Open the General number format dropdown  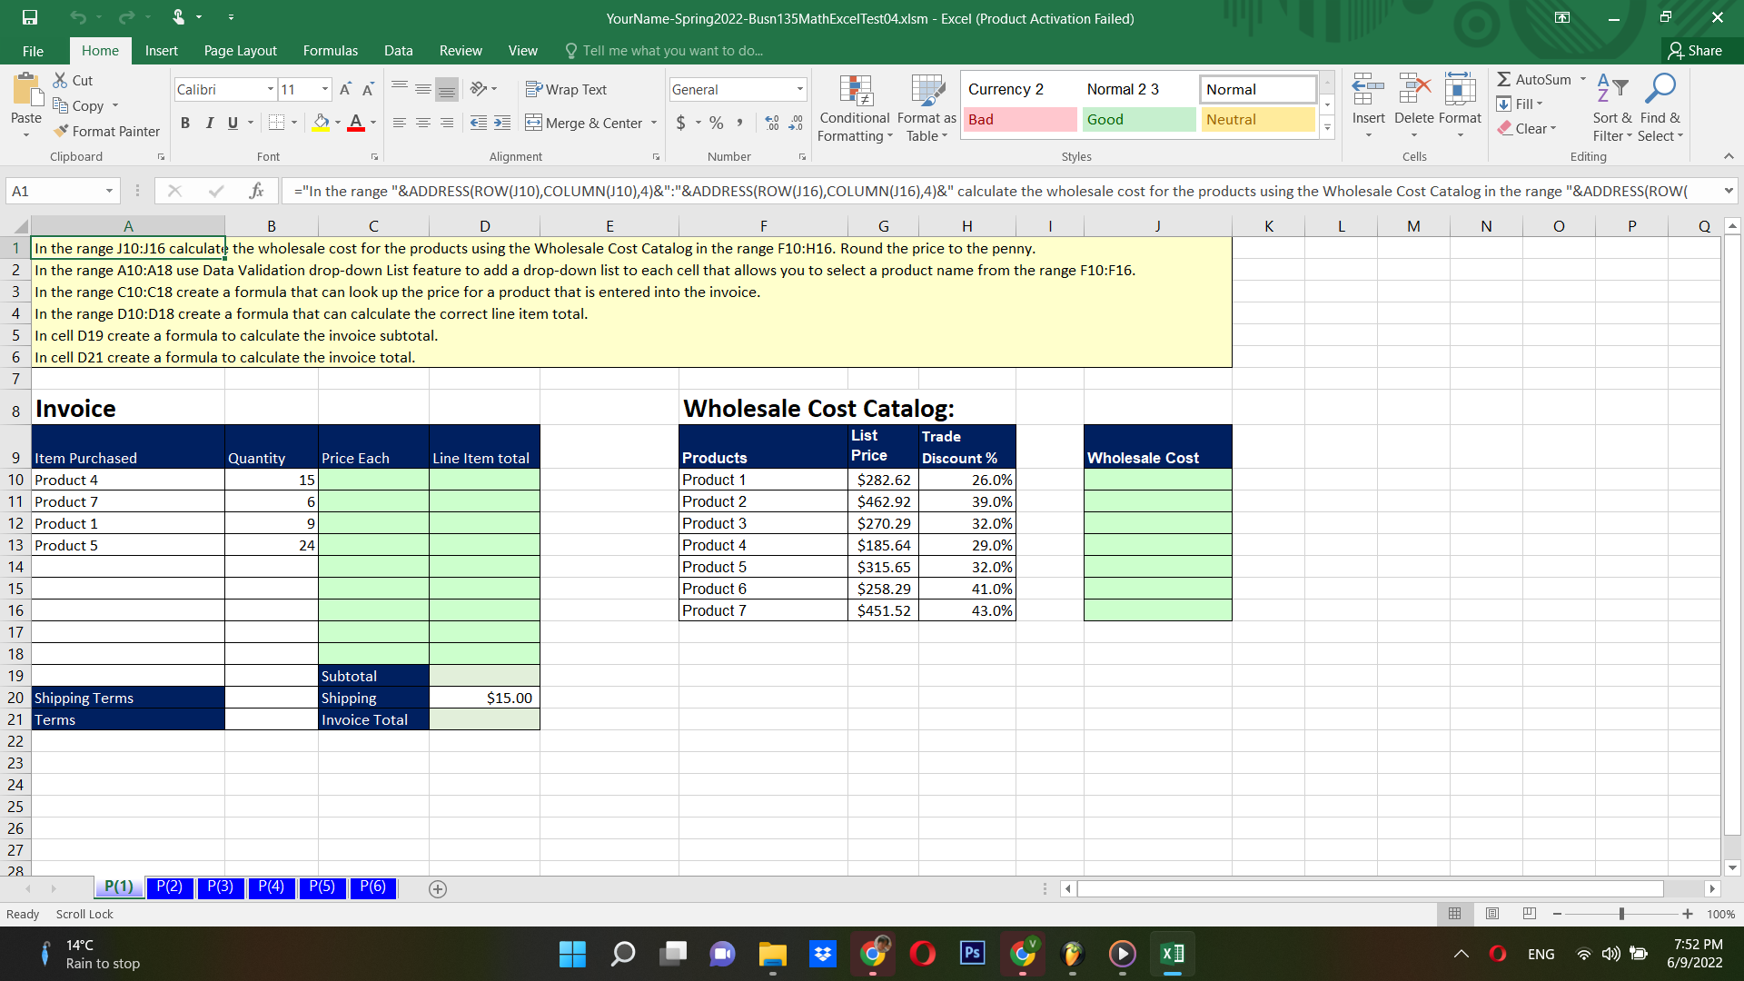pos(799,89)
